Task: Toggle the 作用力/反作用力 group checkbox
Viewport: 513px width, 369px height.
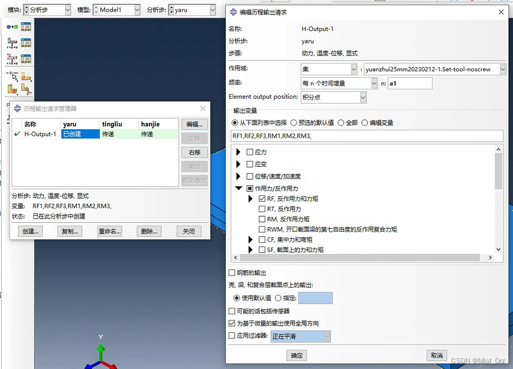Action: click(250, 188)
